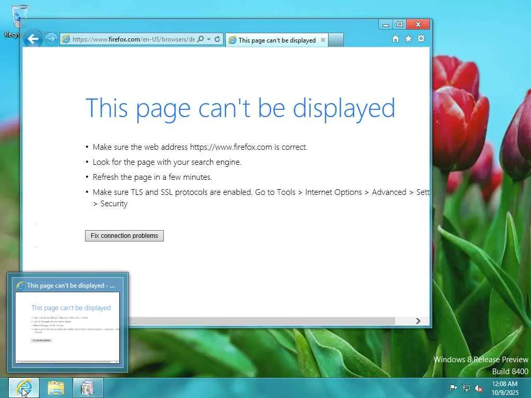Image resolution: width=531 pixels, height=398 pixels.
Task: Click the horizontal scrollbar right arrow
Action: tap(418, 321)
